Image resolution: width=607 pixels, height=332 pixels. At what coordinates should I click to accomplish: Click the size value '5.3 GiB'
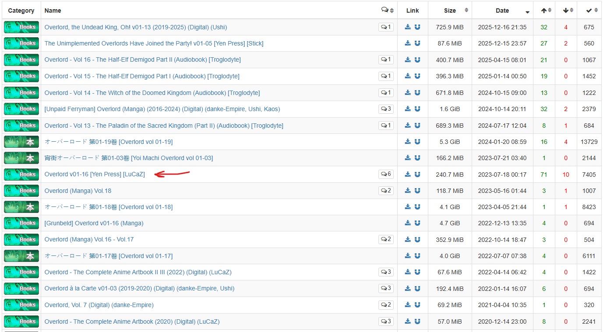450,142
